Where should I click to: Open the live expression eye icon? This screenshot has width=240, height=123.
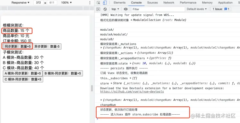coord(126,9)
